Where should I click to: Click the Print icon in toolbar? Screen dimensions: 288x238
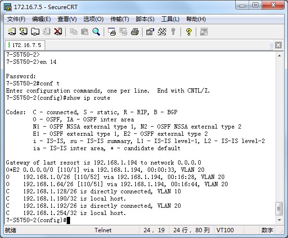click(x=135, y=32)
